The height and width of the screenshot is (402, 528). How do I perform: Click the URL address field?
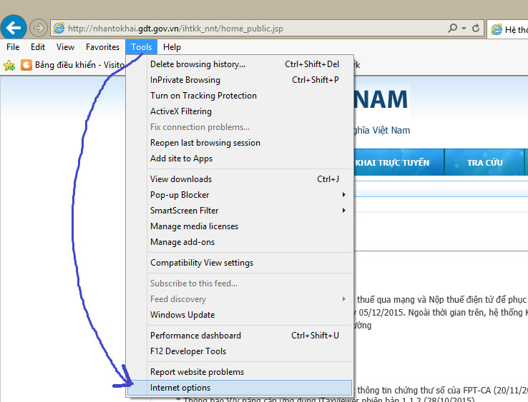point(250,29)
